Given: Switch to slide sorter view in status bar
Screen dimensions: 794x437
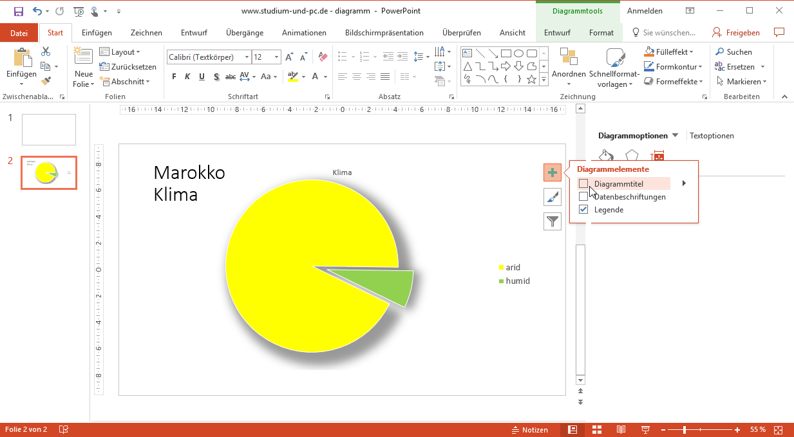Looking at the screenshot, I should click(596, 429).
